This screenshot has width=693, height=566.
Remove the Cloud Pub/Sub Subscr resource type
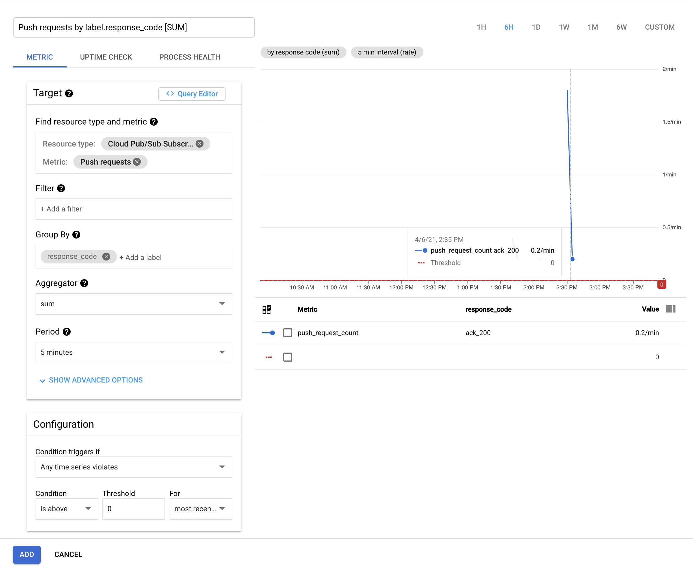200,144
